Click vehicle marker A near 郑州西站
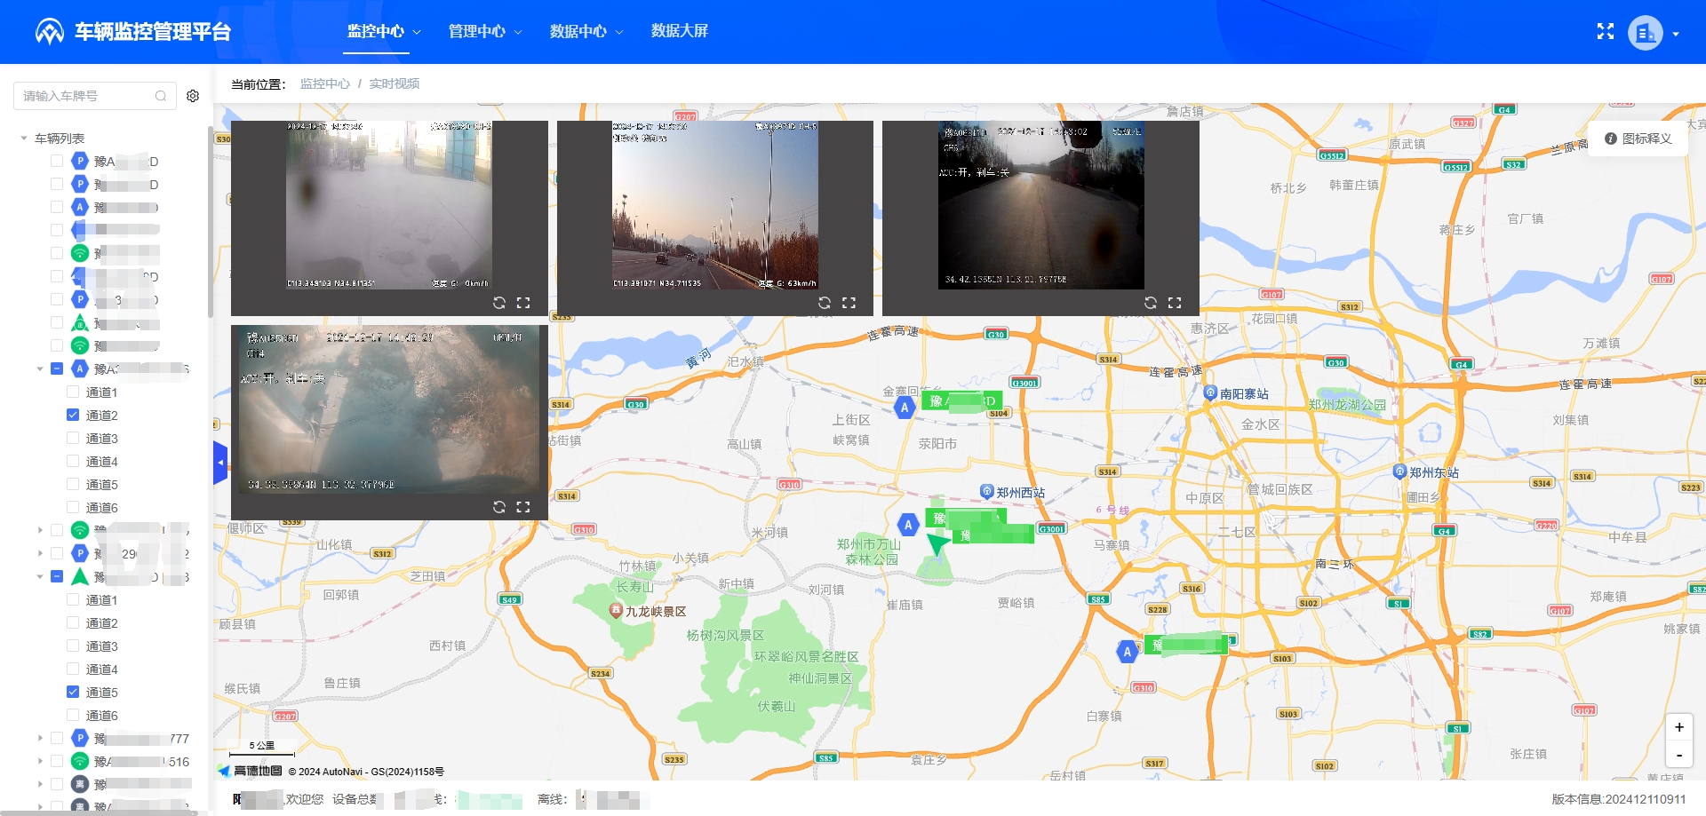This screenshot has height=816, width=1706. point(908,525)
